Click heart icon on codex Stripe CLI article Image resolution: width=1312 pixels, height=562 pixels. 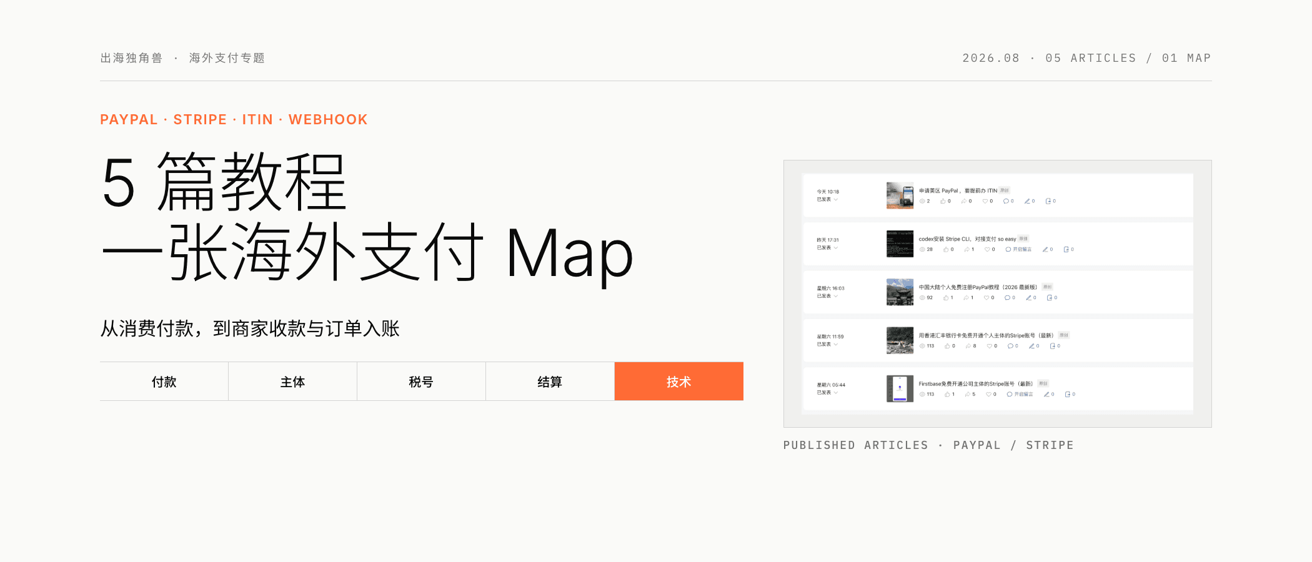987,249
